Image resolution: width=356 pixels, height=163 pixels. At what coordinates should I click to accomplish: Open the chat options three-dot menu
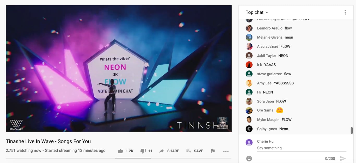[x=345, y=12]
